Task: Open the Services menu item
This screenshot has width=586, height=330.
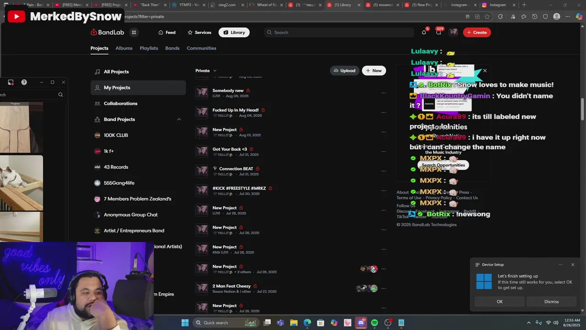Action: (x=199, y=33)
